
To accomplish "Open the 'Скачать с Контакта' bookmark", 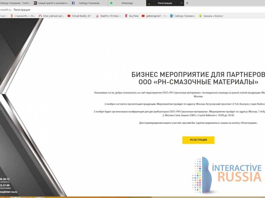I will click(x=212, y=16).
